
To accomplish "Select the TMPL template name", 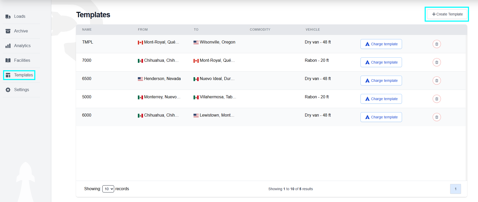I will [x=88, y=42].
